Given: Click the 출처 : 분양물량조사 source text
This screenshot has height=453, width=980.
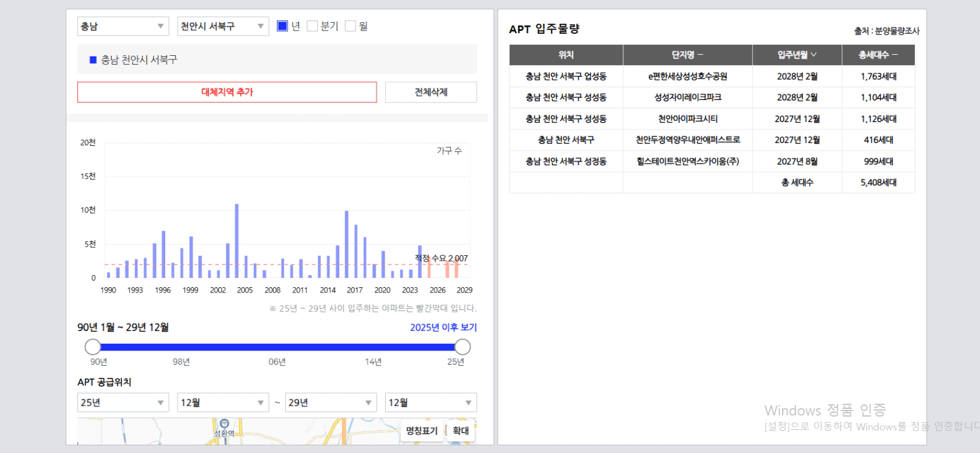Looking at the screenshot, I should (x=886, y=31).
